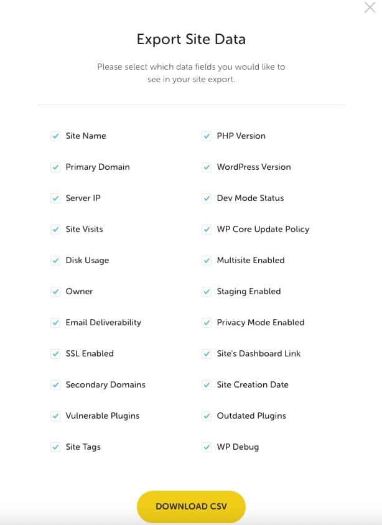The image size is (382, 525).
Task: Toggle the Site Tags checkbox
Action: pyautogui.click(x=55, y=447)
